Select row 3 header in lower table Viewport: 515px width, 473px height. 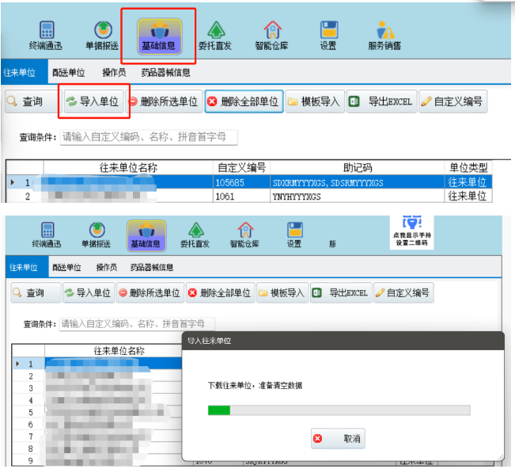(29, 388)
